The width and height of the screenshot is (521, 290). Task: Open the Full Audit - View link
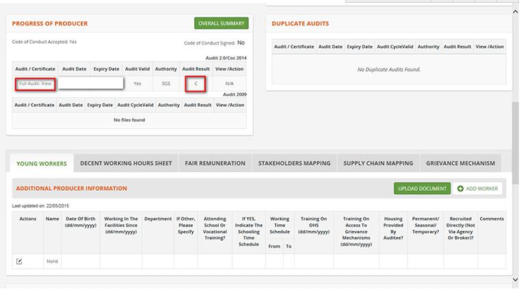click(x=36, y=83)
